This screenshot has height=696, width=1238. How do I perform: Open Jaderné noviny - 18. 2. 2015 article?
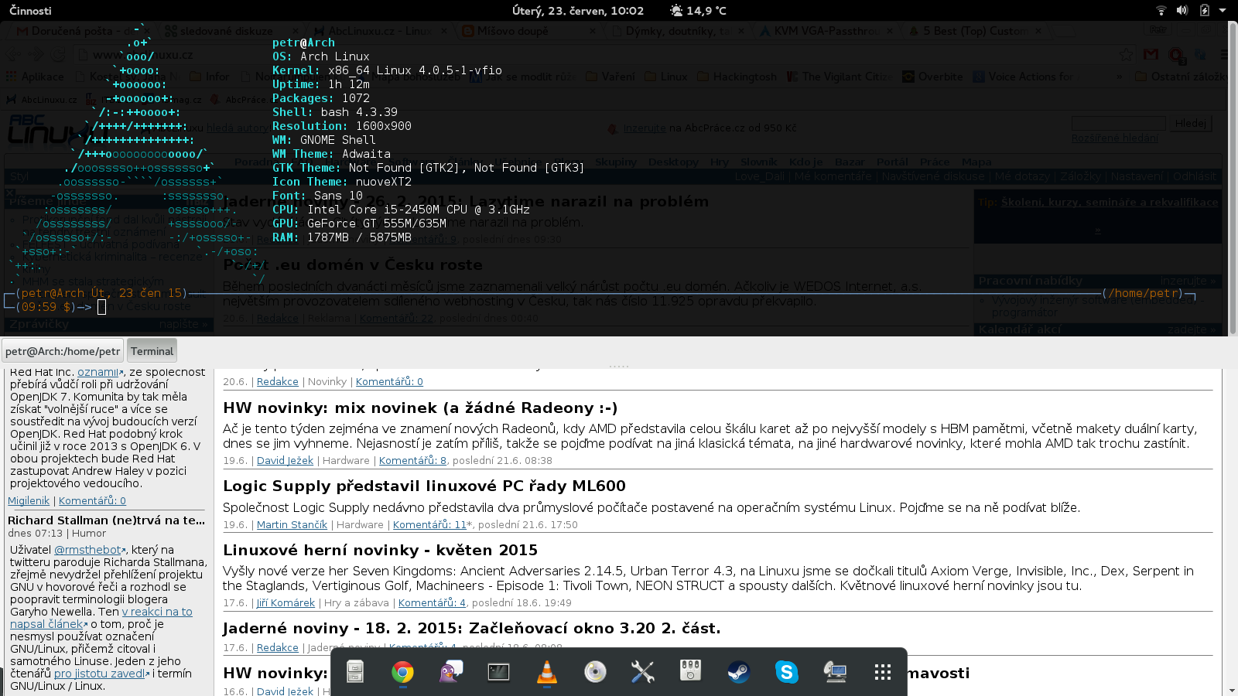(472, 629)
